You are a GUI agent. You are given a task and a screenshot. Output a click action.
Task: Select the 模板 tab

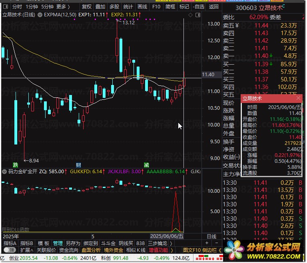43,243
